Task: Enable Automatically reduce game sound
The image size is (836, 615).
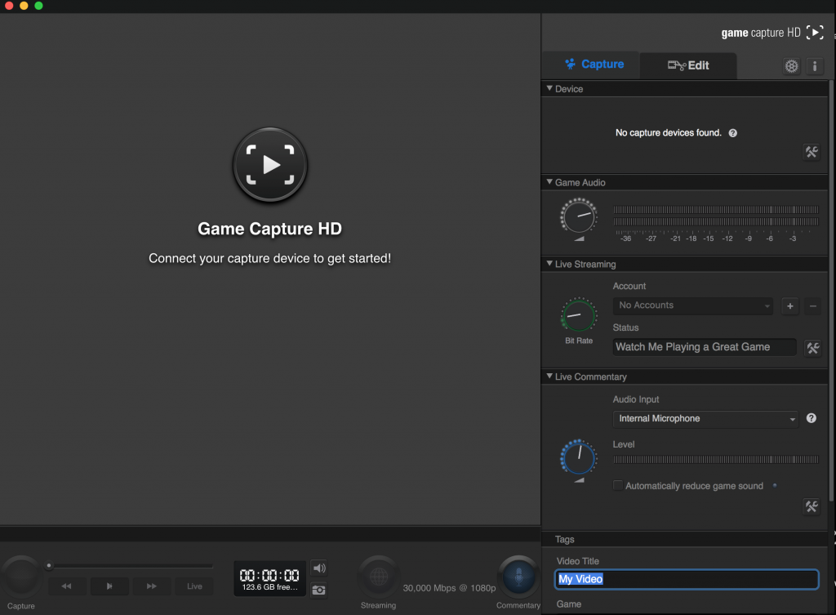Action: pyautogui.click(x=618, y=485)
